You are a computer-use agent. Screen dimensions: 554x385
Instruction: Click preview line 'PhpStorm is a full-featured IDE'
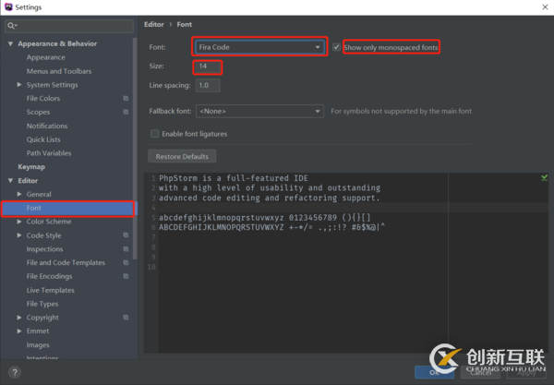coord(234,178)
